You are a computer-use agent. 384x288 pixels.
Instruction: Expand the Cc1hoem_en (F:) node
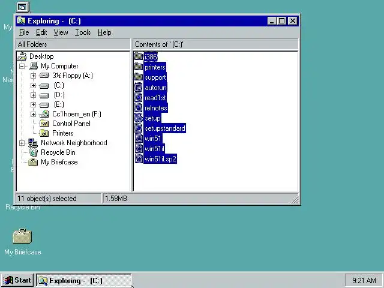coord(34,114)
